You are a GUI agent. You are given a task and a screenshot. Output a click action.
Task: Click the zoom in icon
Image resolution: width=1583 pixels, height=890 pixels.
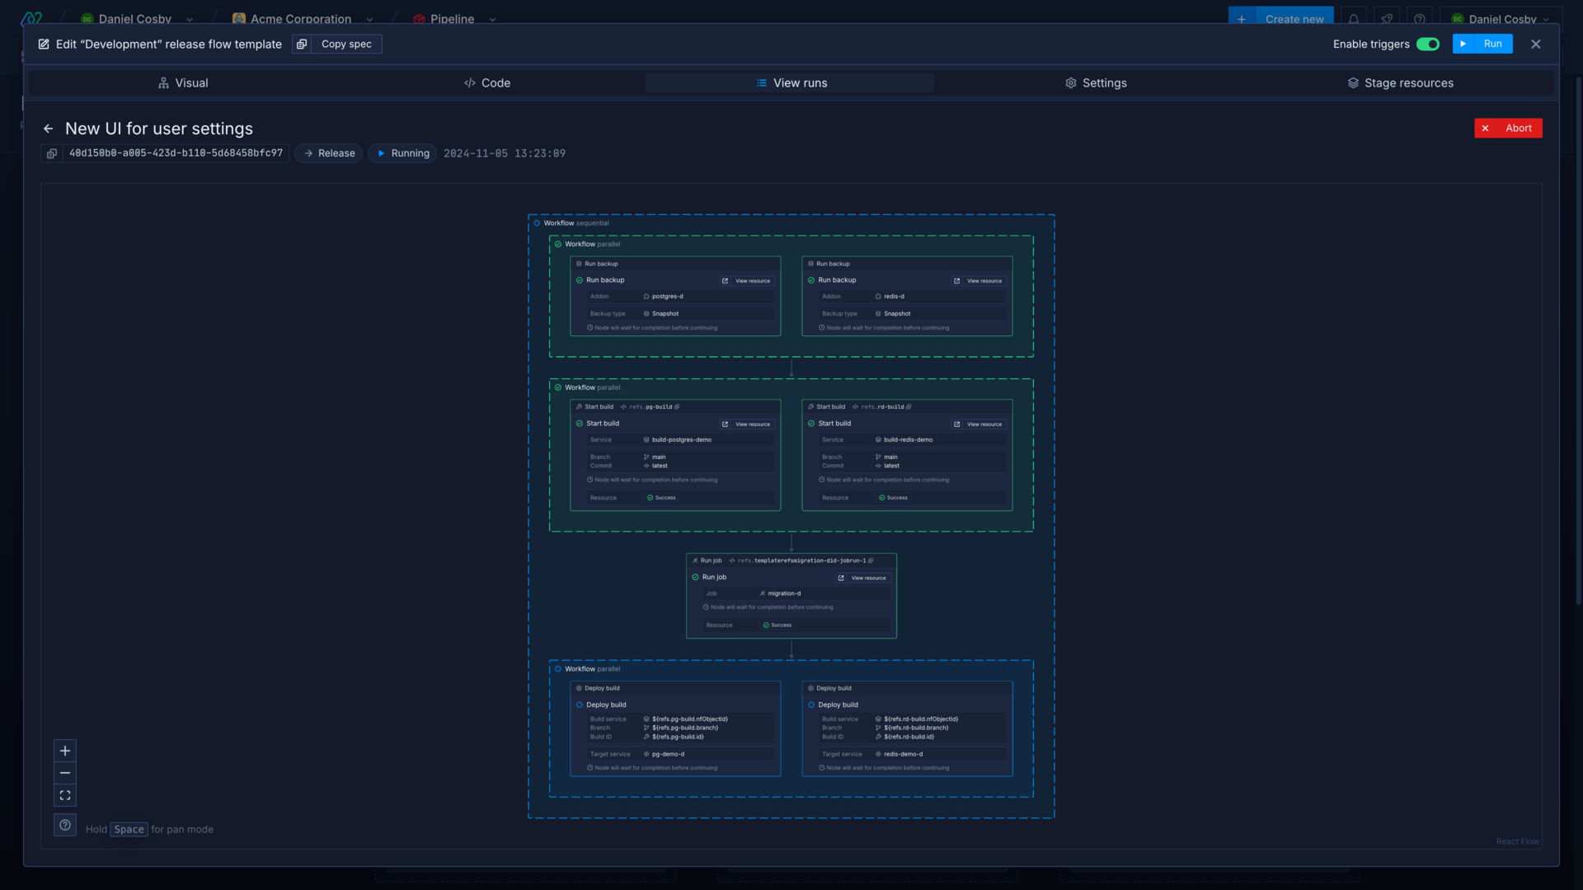[65, 751]
